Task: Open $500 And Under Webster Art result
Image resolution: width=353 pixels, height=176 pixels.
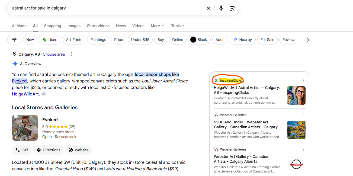Action: [x=247, y=124]
